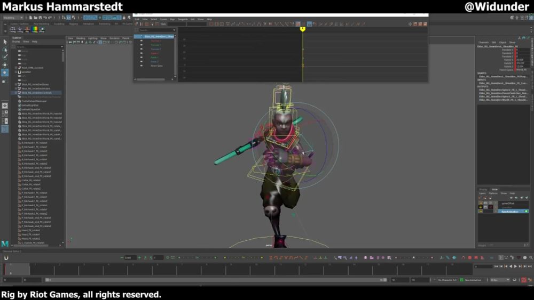Toggle visibility eye for Translate Z curve
The height and width of the screenshot is (300, 534).
tap(142, 49)
